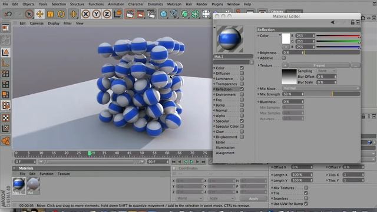Click the Undo arrow icon
377x212 pixels.
coord(8,14)
